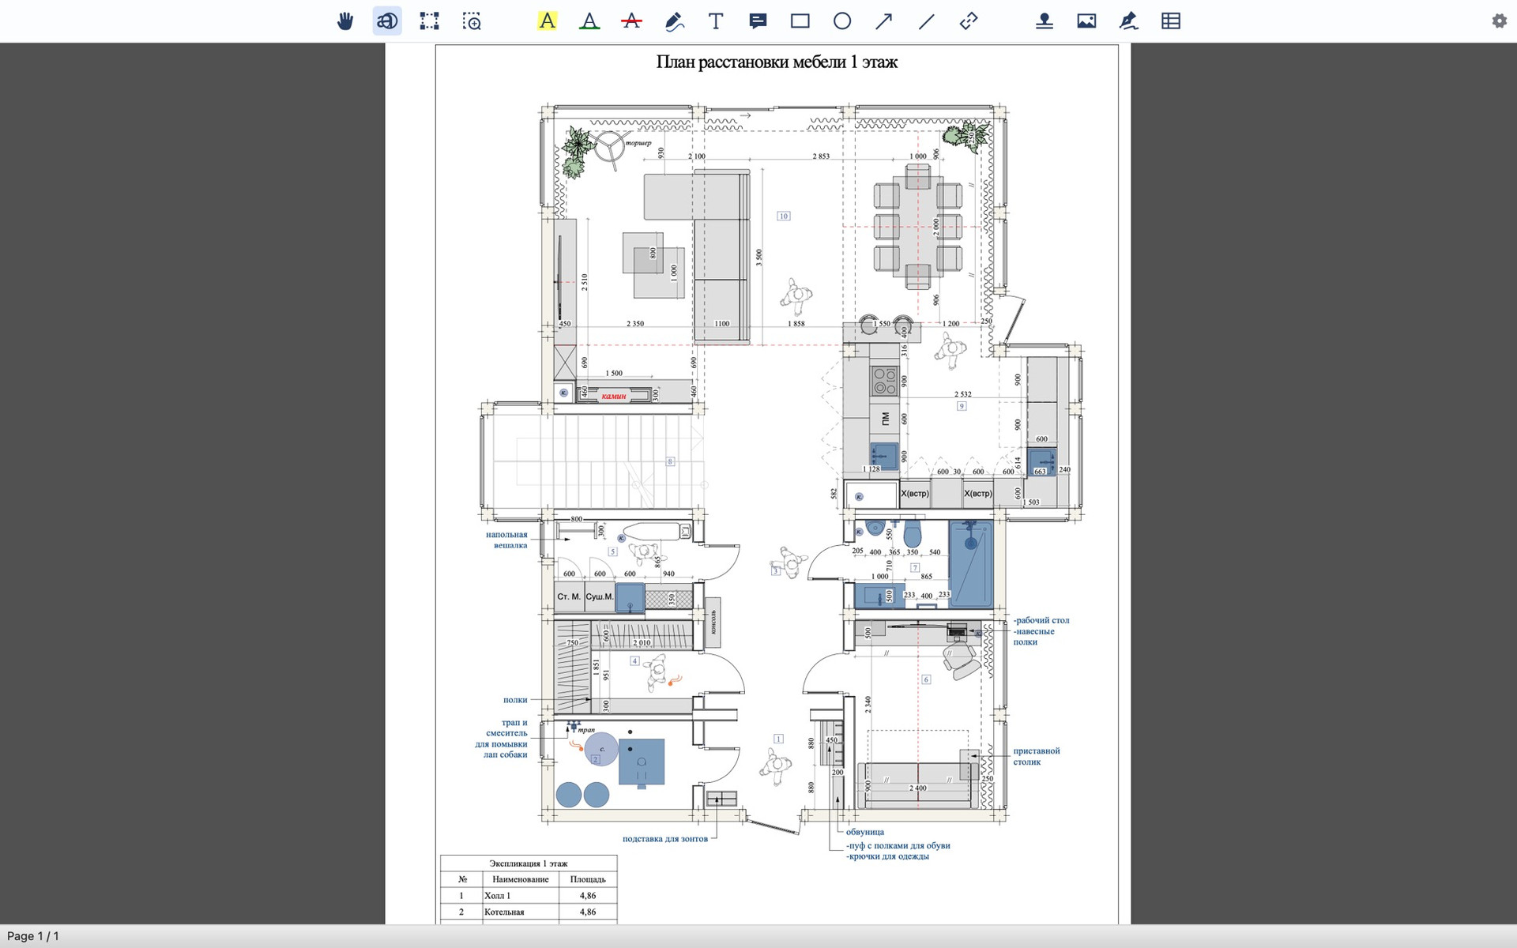Choose the straight line tool
Screen dimensions: 1517x948
927,21
